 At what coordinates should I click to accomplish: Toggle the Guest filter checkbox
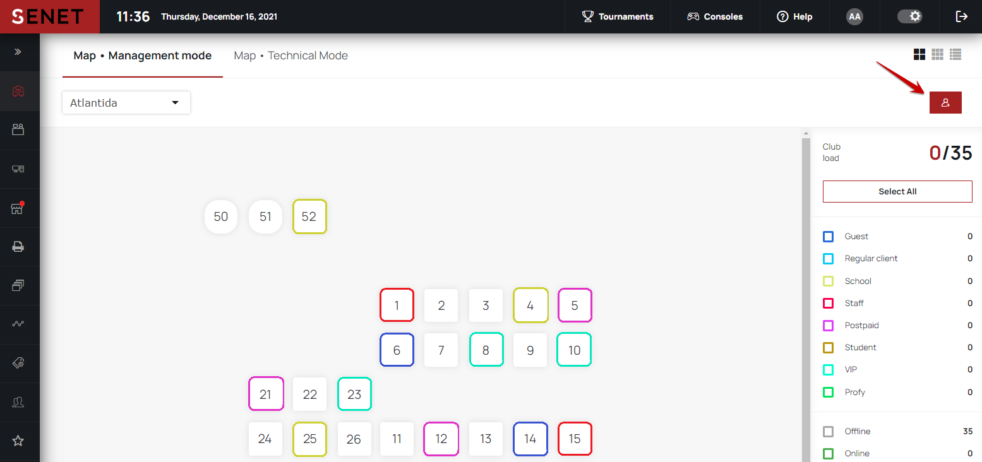[x=829, y=237]
